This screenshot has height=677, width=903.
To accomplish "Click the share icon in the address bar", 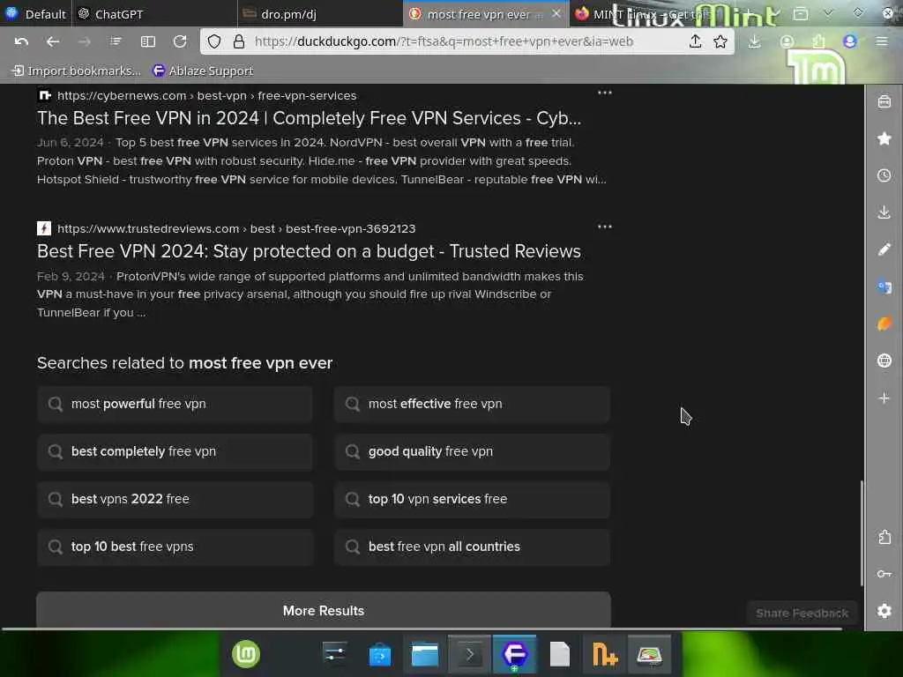I will point(695,41).
